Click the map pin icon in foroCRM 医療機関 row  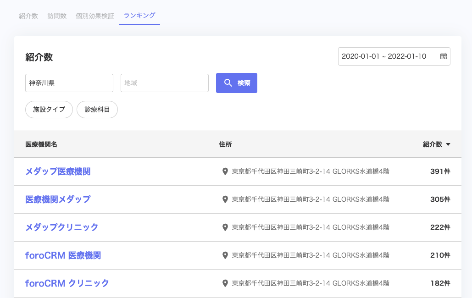point(225,255)
